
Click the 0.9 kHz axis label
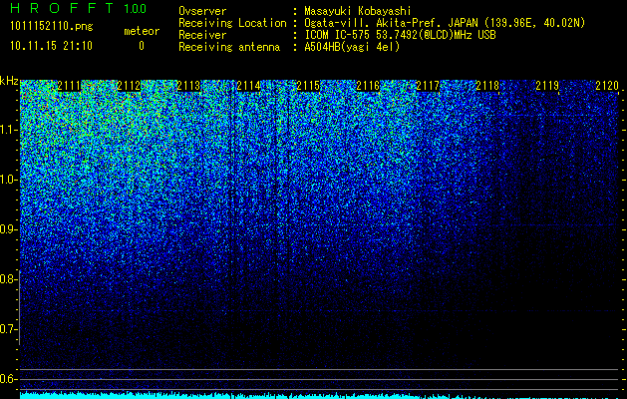point(8,229)
